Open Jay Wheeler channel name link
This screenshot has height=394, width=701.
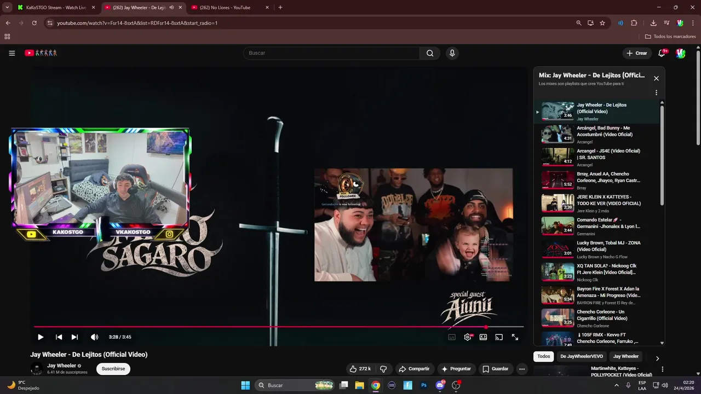coord(61,366)
